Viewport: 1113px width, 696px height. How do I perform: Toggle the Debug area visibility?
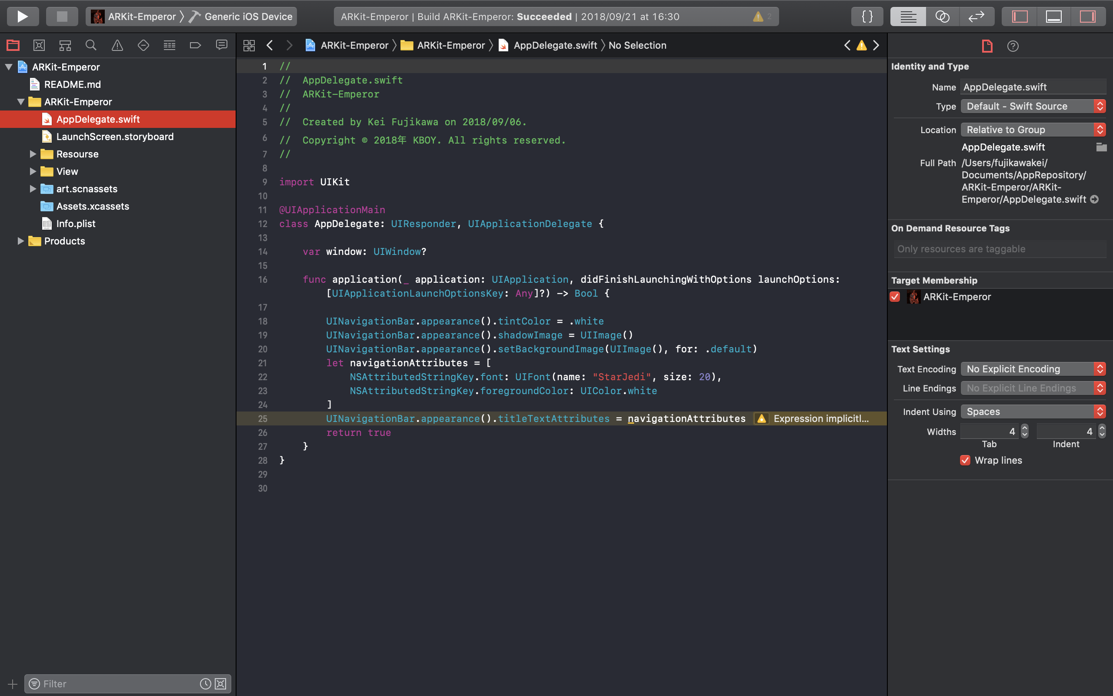click(1054, 17)
